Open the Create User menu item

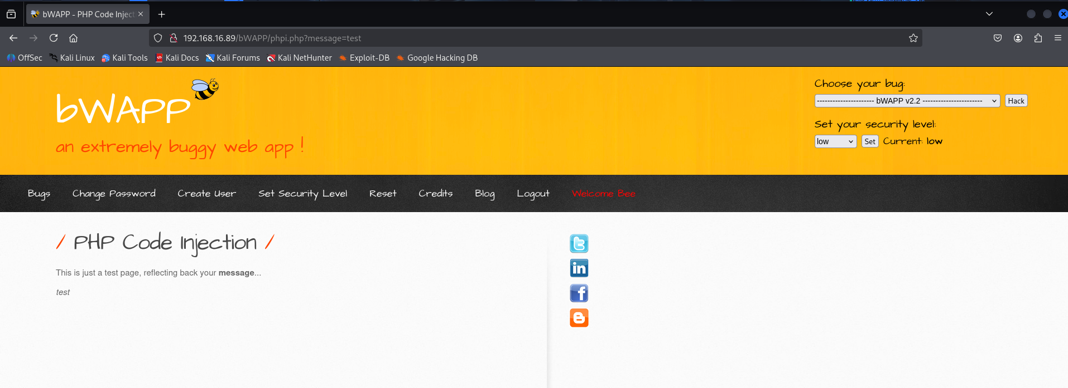[206, 193]
